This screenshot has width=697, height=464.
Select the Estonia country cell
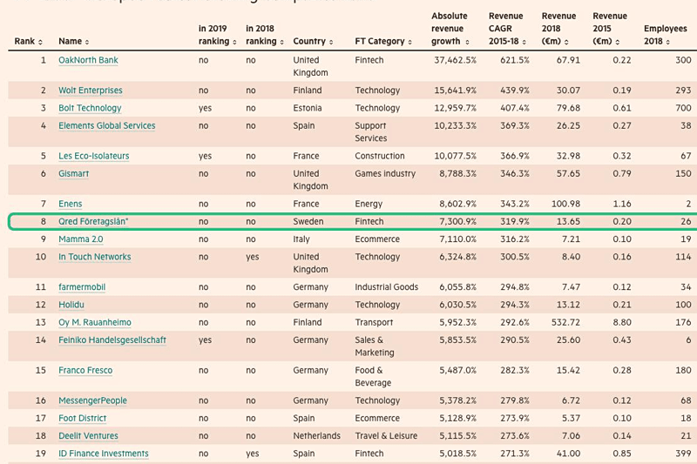coord(308,108)
